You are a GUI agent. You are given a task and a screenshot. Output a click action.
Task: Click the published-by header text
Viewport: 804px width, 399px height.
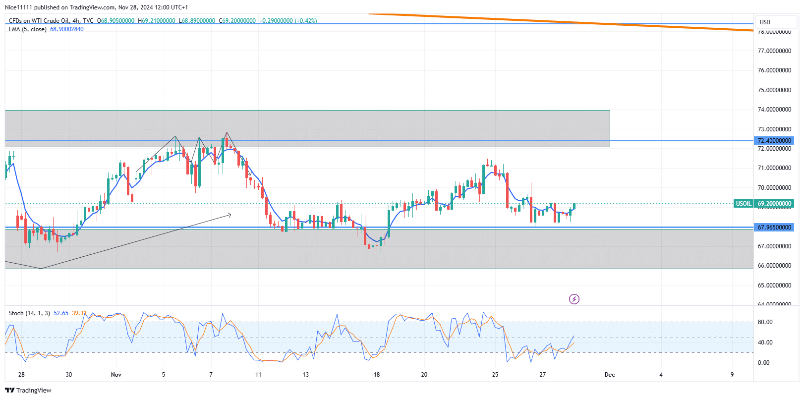(x=97, y=7)
